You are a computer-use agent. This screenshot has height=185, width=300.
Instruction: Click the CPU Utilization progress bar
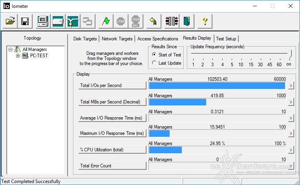(217, 150)
